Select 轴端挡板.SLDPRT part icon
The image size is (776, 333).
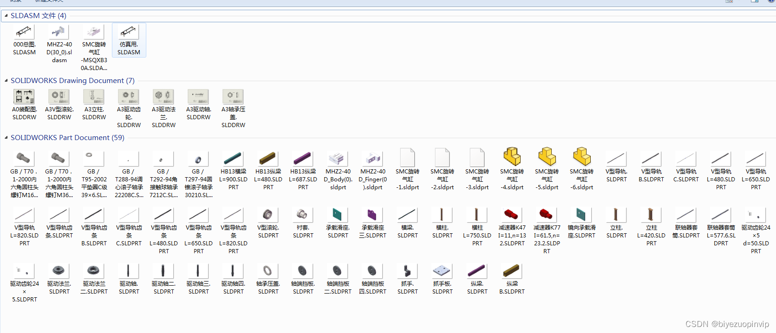(303, 270)
